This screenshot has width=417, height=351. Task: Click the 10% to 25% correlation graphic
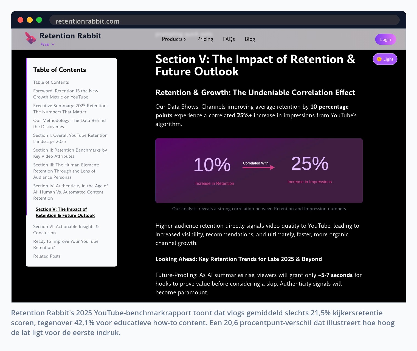(259, 171)
